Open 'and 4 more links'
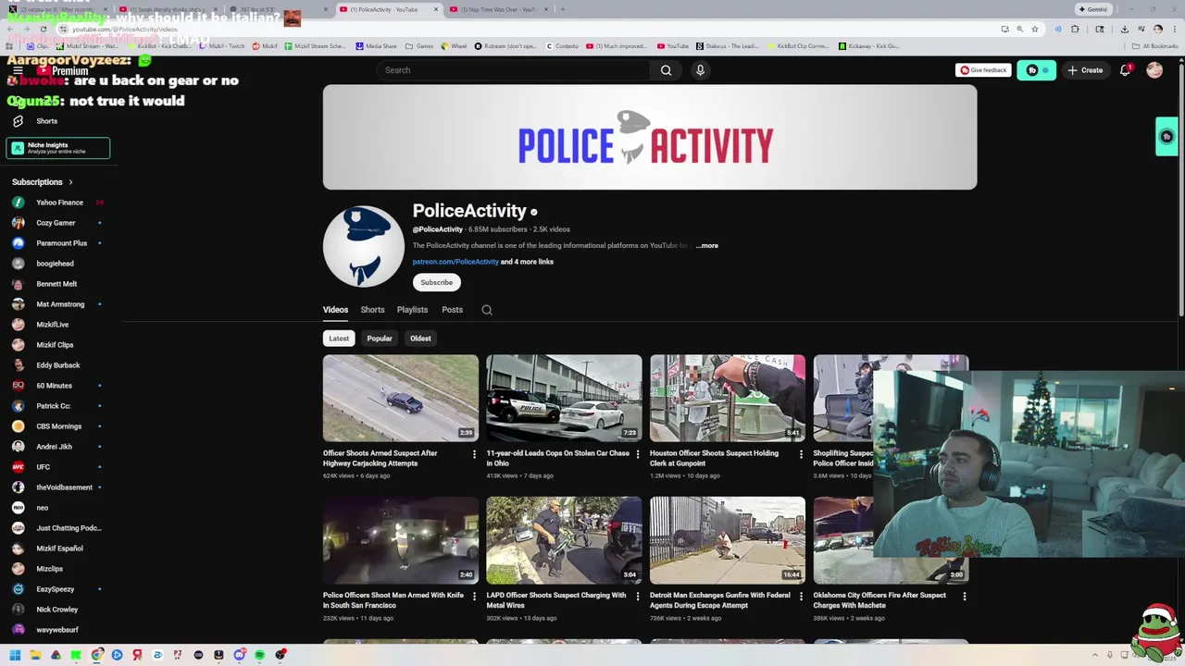Viewport: 1185px width, 666px height. point(527,262)
